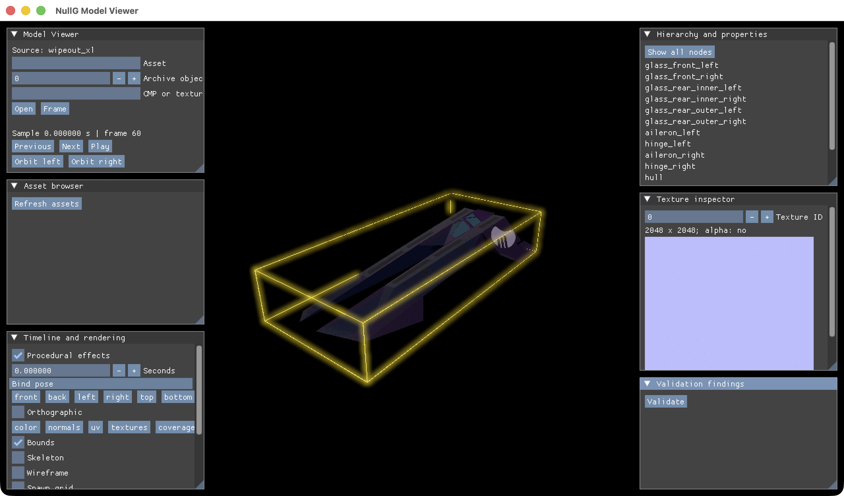Click the Asset input field
This screenshot has width=844, height=496.
[x=76, y=63]
